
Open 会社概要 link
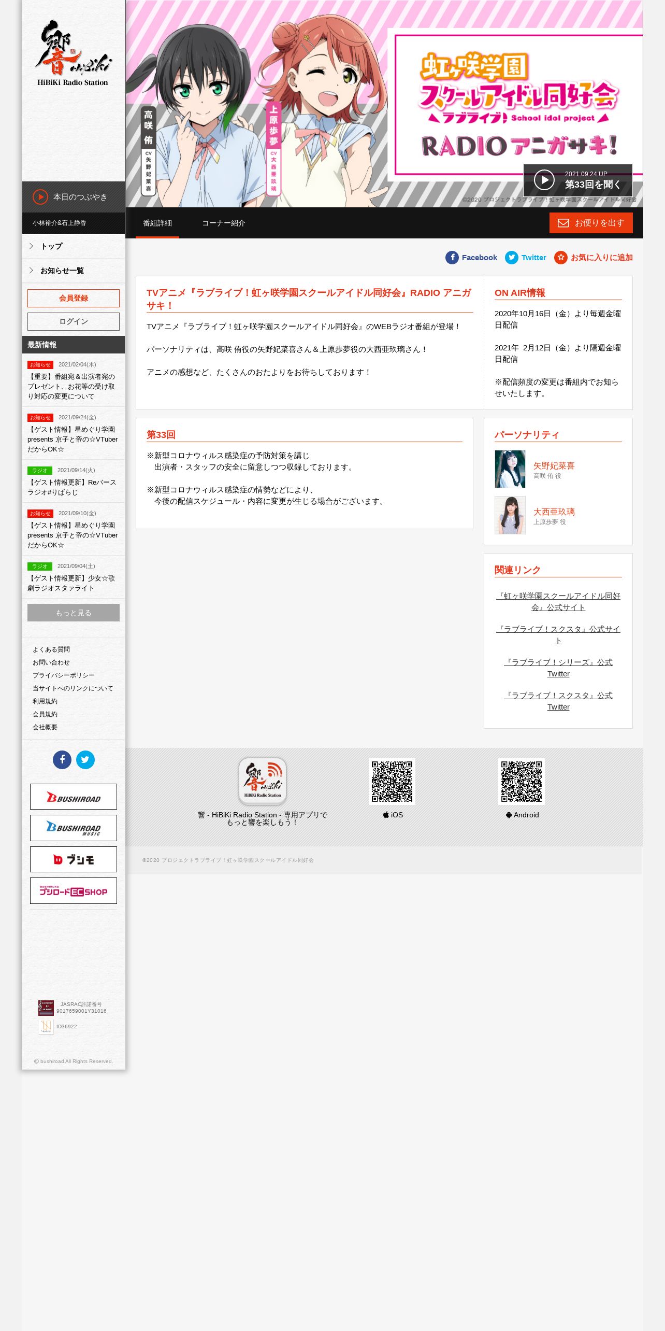coord(45,727)
